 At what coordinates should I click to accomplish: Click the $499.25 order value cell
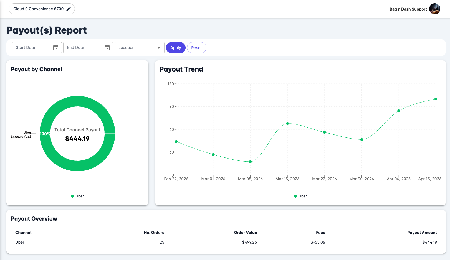pos(249,242)
